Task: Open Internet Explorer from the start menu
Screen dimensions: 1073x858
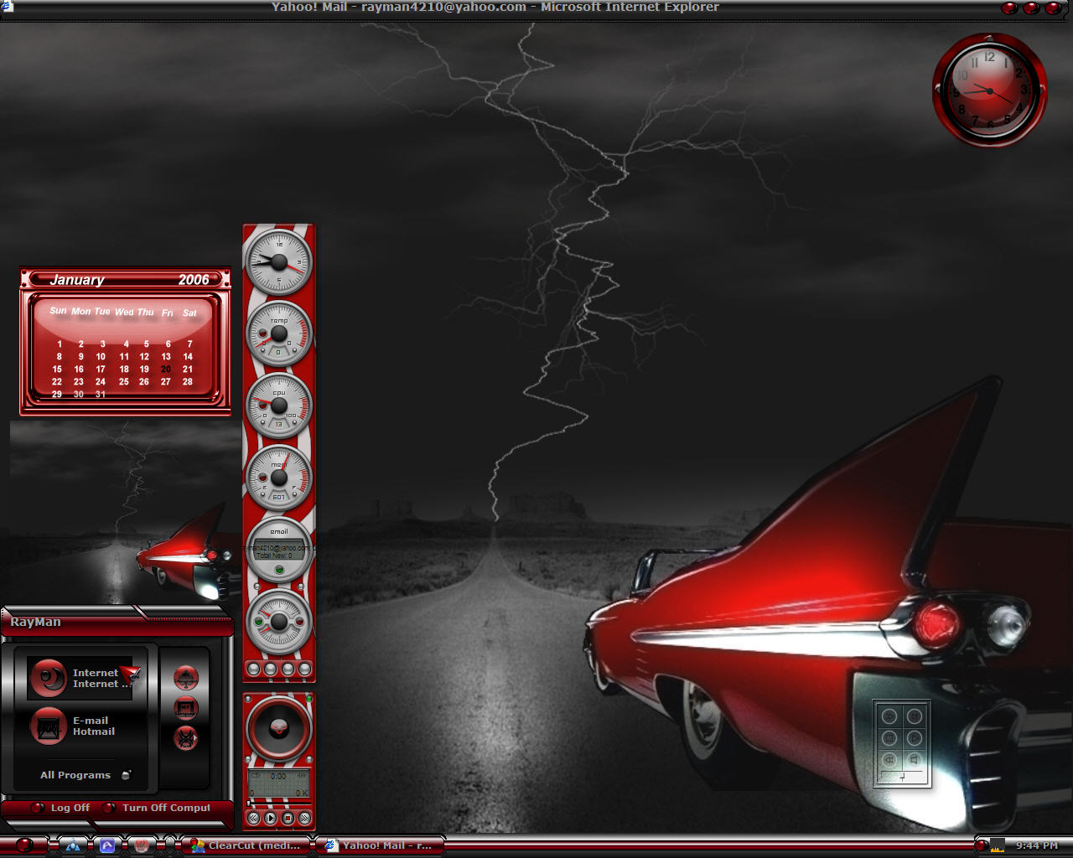Action: tap(81, 678)
